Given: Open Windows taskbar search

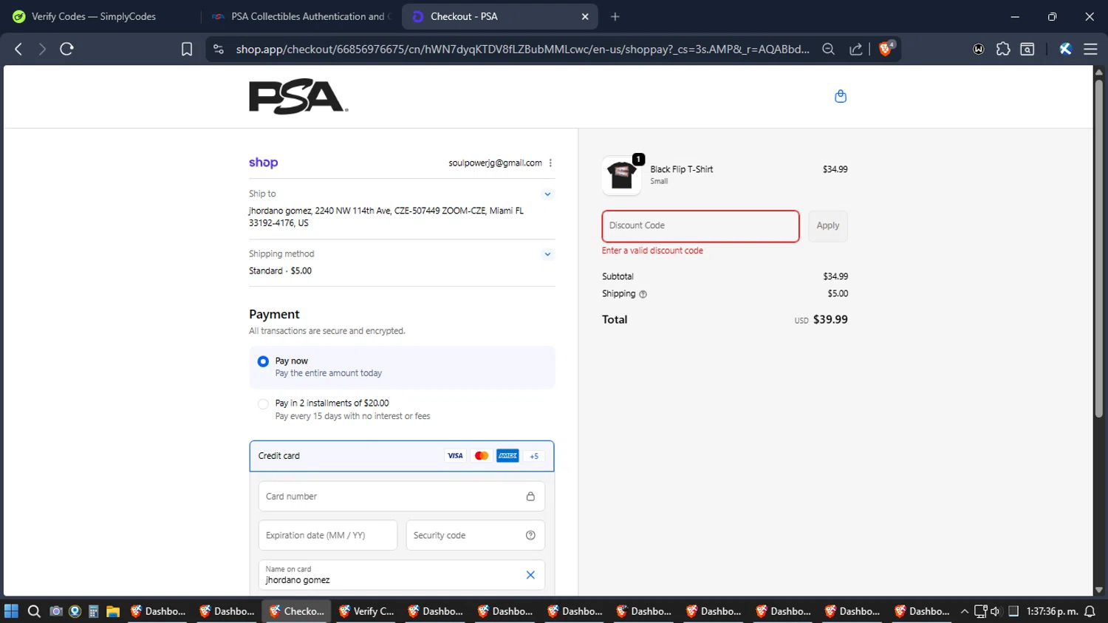Looking at the screenshot, I should pos(34,611).
